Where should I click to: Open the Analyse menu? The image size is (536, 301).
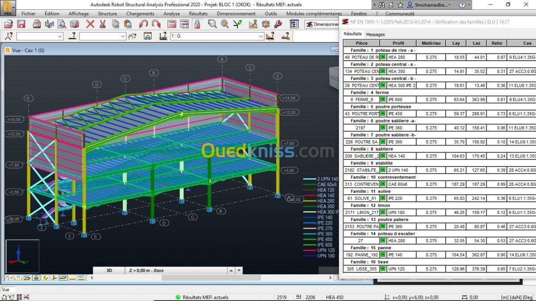[x=172, y=14]
